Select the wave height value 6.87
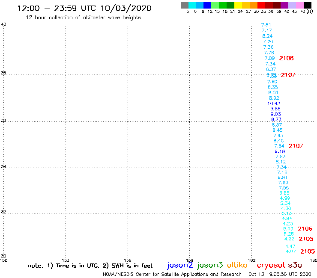This screenshot has width=317, height=278. click(271, 69)
